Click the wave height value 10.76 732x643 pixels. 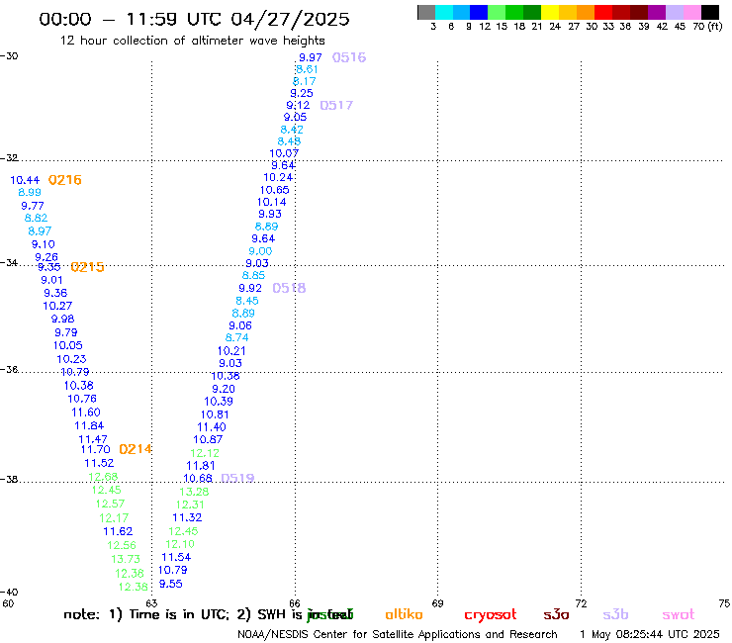click(x=82, y=399)
